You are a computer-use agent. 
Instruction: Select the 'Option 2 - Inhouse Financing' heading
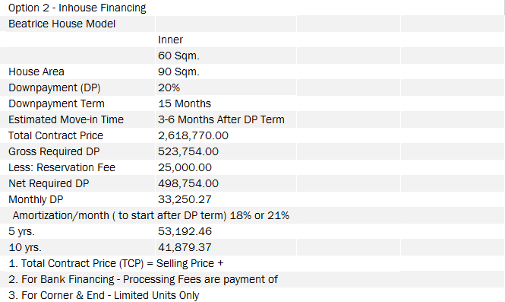pyautogui.click(x=77, y=8)
